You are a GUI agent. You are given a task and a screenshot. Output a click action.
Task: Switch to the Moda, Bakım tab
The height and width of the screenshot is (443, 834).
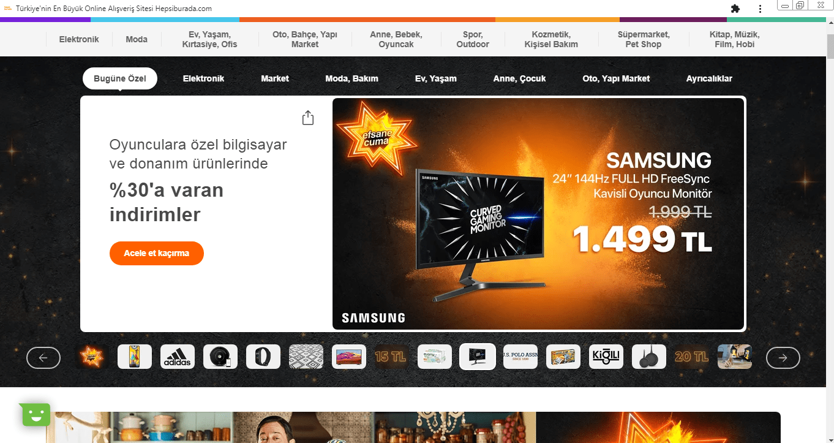[351, 78]
